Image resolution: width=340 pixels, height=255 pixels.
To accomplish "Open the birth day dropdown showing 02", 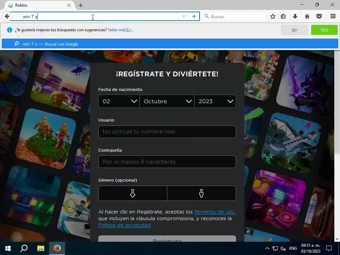I will tap(119, 101).
